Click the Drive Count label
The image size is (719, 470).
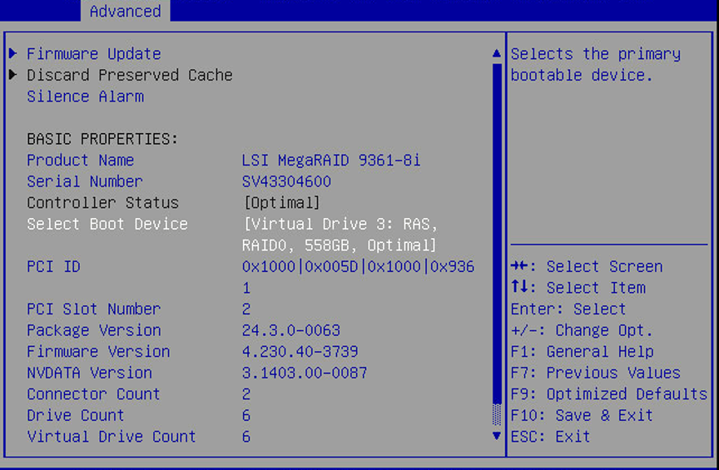(76, 415)
